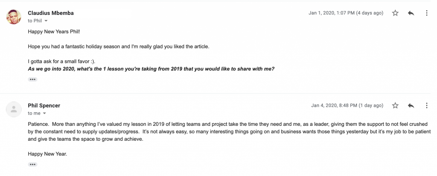Show trimmed content in Claudius's email
This screenshot has height=176, width=437.
point(32,79)
